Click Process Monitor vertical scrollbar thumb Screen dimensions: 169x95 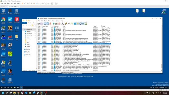[162, 66]
